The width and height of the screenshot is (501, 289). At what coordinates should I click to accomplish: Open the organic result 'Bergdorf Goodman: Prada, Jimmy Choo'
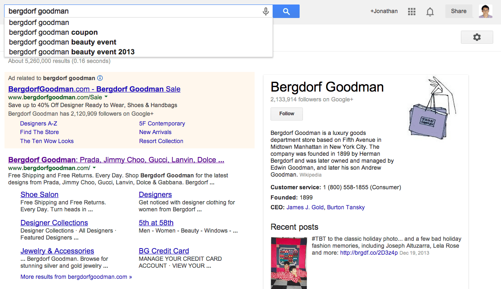tap(116, 160)
